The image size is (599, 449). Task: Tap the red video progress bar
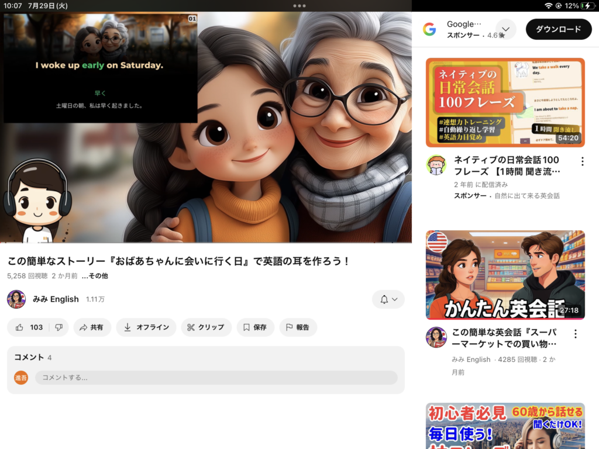click(205, 242)
